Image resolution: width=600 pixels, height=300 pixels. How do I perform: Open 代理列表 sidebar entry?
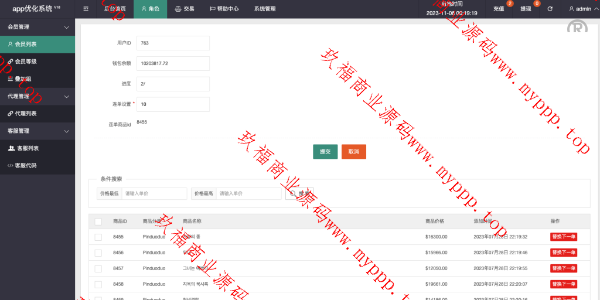point(25,114)
